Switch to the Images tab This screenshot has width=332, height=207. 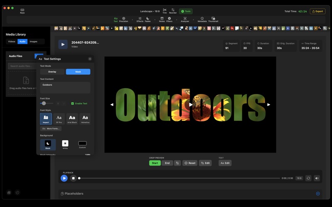(x=33, y=41)
